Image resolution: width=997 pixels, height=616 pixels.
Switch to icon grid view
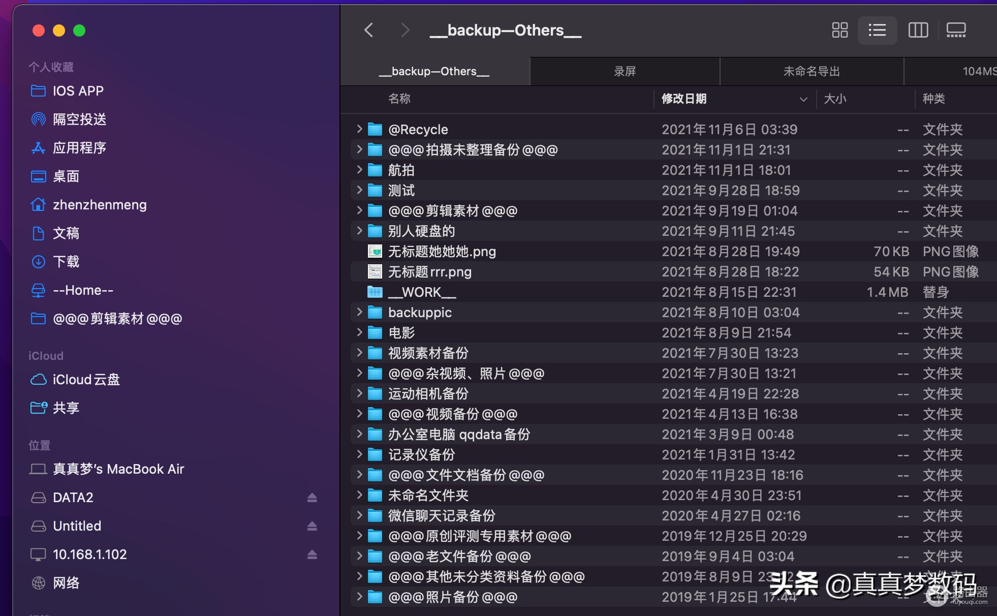[x=839, y=30]
